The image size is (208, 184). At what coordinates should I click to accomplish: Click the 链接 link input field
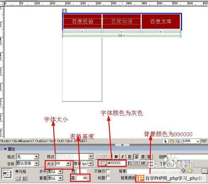188,157
